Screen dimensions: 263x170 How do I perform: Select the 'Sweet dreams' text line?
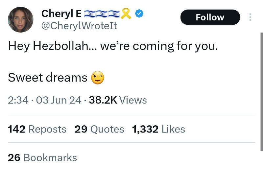click(48, 78)
